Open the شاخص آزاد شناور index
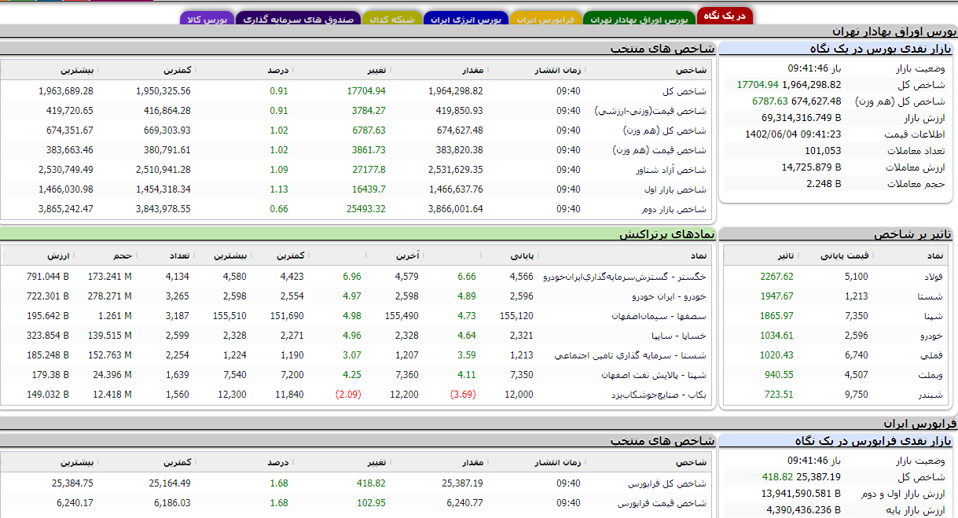This screenshot has width=958, height=518. click(670, 169)
